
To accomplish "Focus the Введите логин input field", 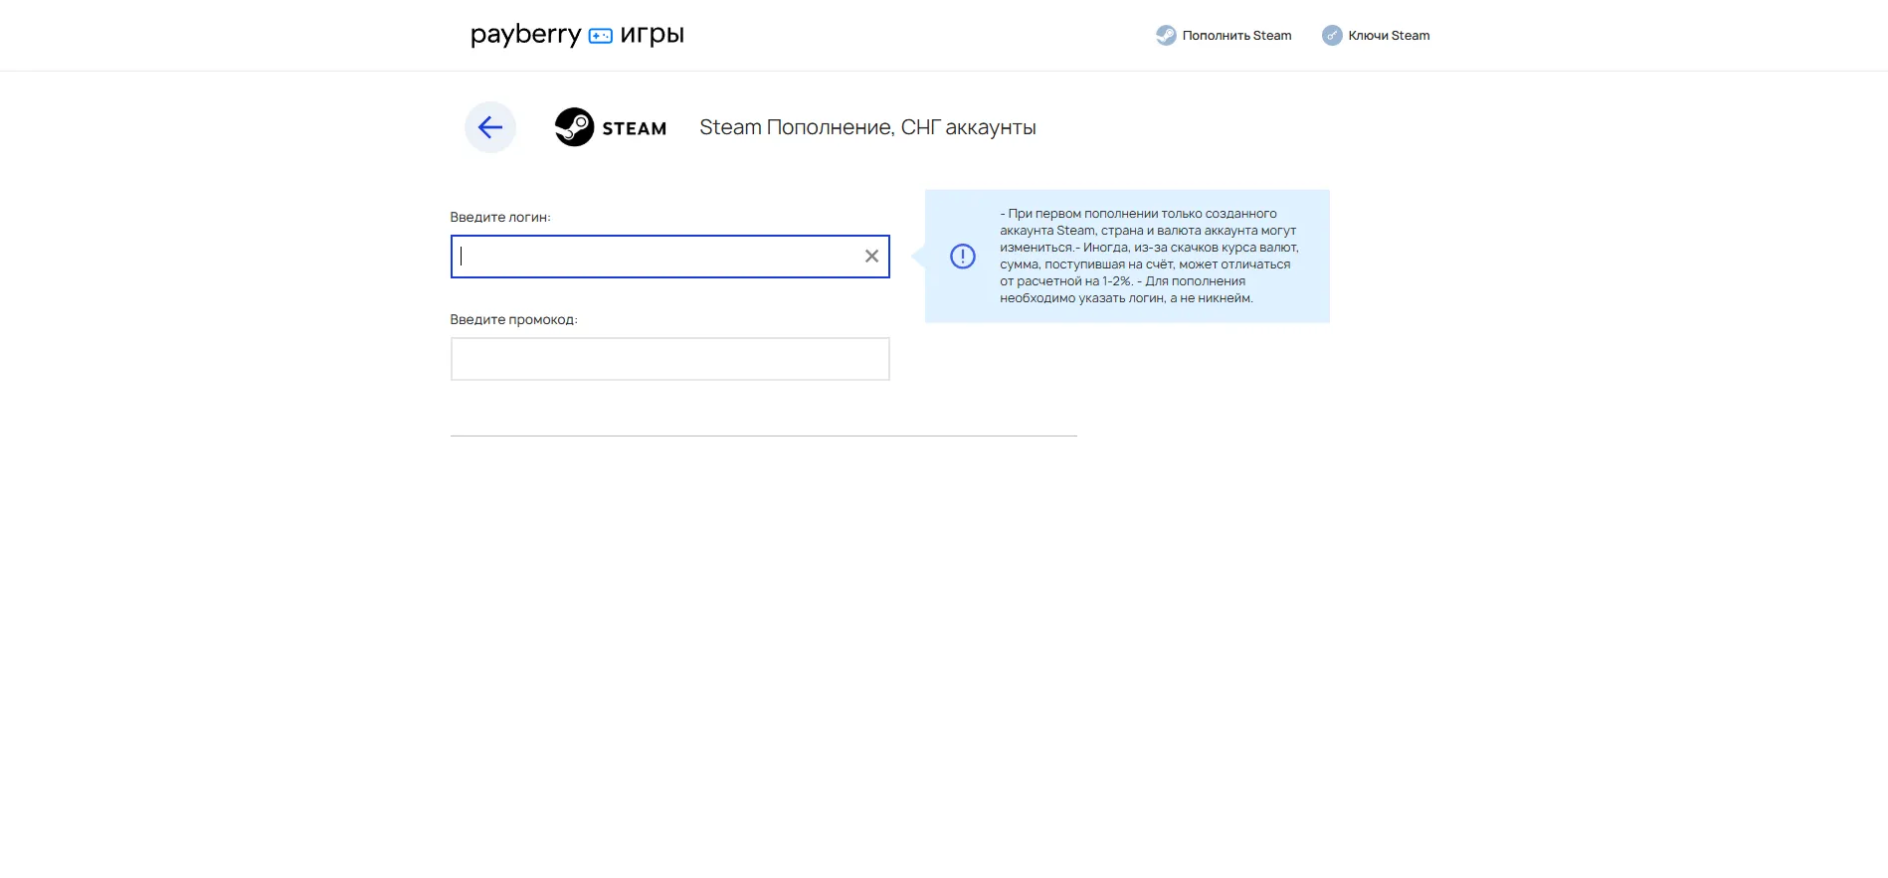I will pyautogui.click(x=669, y=257).
